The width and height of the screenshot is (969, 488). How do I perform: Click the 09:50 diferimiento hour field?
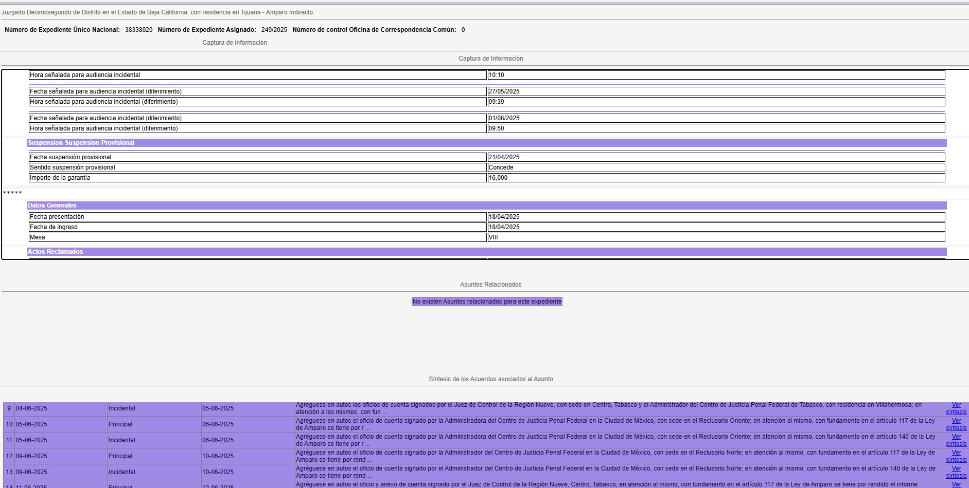coord(715,128)
